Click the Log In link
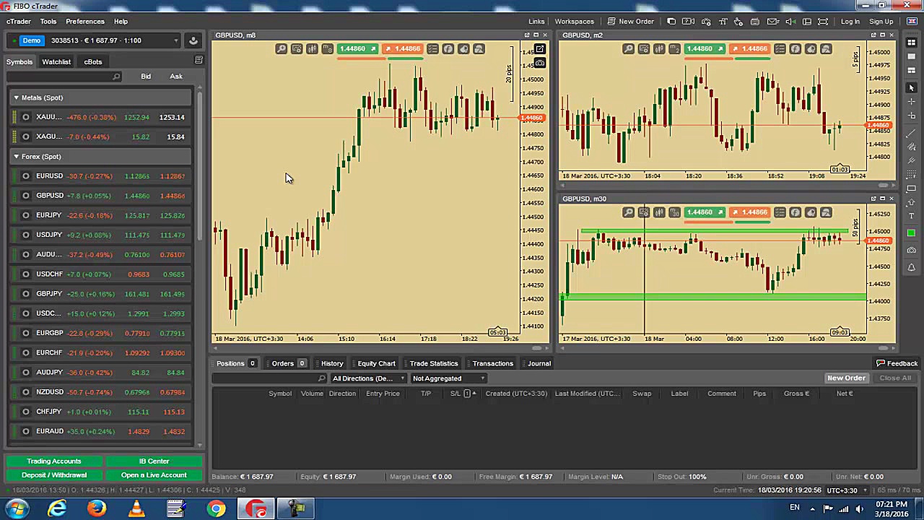 coord(850,22)
